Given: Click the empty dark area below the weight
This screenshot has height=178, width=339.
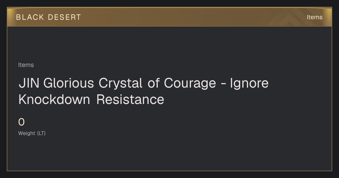Looking at the screenshot, I should click(169, 154).
